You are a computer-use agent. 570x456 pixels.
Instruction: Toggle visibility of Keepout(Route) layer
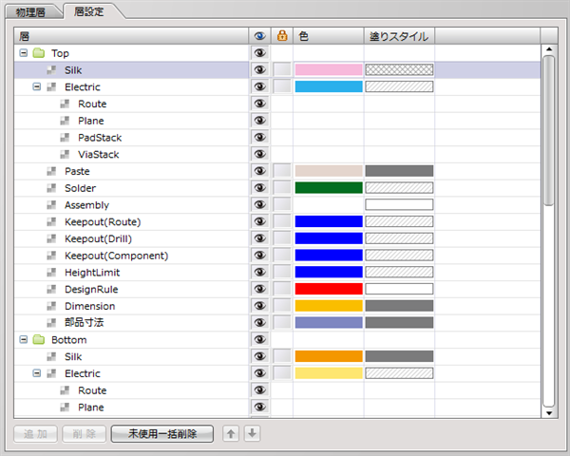(258, 222)
